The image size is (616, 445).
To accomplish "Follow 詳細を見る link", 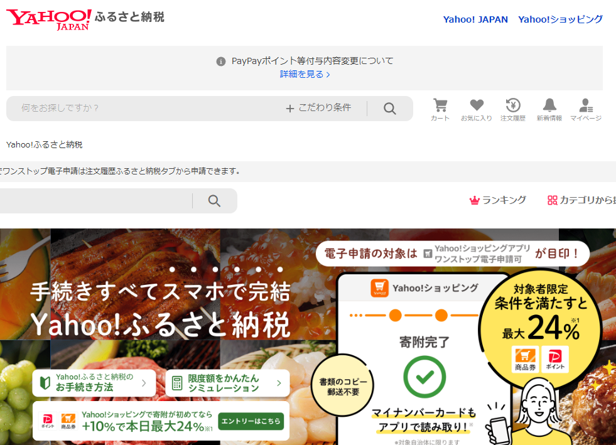I will click(305, 74).
